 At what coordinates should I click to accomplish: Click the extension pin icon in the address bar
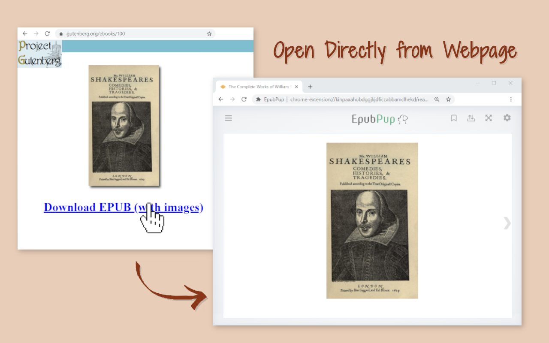pyautogui.click(x=258, y=99)
